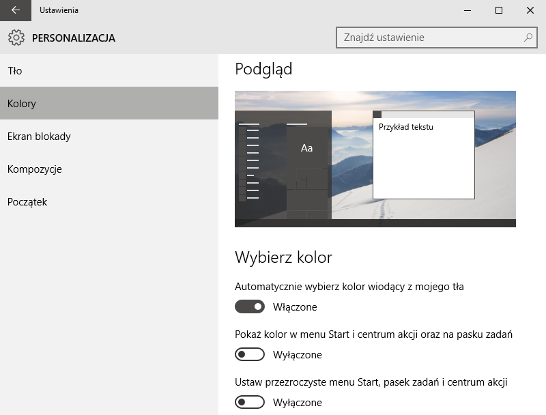Click the PERSONALIZACJA header title

(x=74, y=38)
